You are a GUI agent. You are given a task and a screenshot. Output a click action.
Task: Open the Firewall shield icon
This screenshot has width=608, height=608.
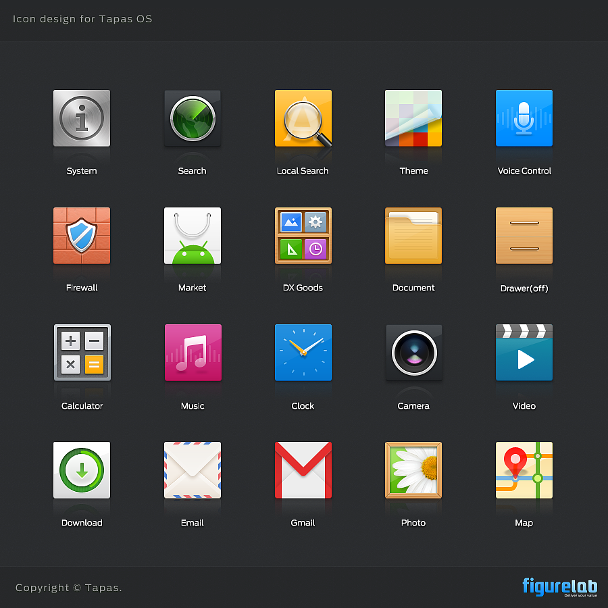(x=82, y=235)
